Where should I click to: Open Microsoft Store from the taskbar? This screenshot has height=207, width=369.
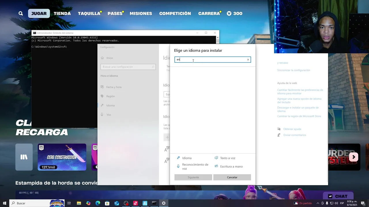[x=107, y=203]
